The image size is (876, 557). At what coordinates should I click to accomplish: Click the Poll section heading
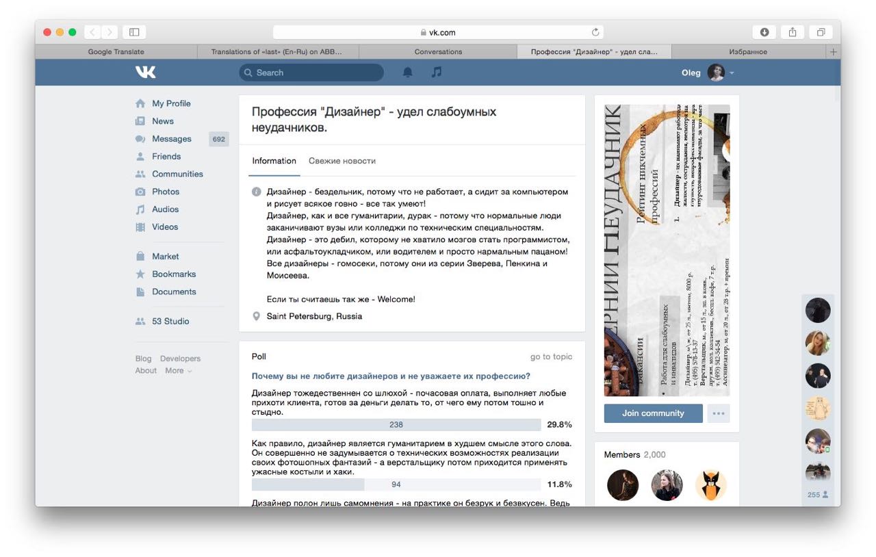tap(259, 357)
